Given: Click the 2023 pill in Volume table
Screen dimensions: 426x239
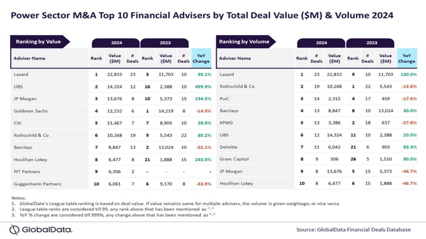Looking at the screenshot, I should point(371,43).
